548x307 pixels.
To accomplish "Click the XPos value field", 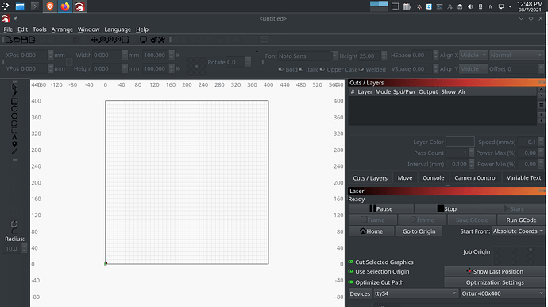I will pyautogui.click(x=33, y=56).
